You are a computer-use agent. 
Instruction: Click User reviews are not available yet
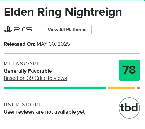click(x=44, y=112)
